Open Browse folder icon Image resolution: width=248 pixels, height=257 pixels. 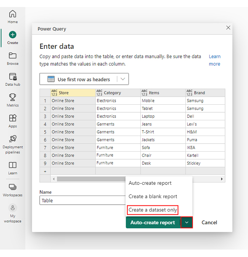[13, 56]
